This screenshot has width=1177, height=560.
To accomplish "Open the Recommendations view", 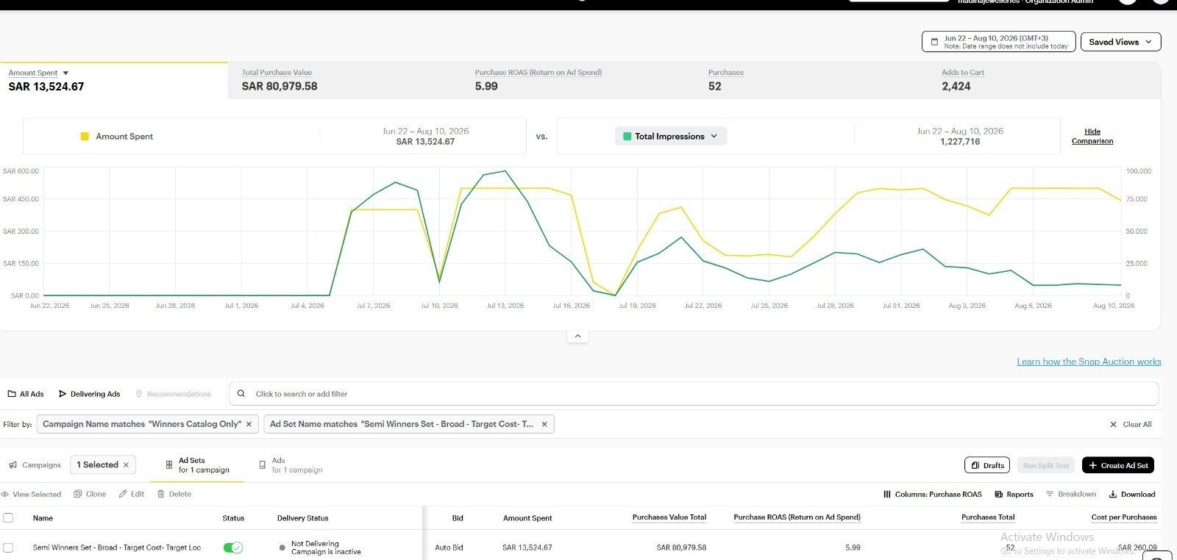I will point(174,394).
